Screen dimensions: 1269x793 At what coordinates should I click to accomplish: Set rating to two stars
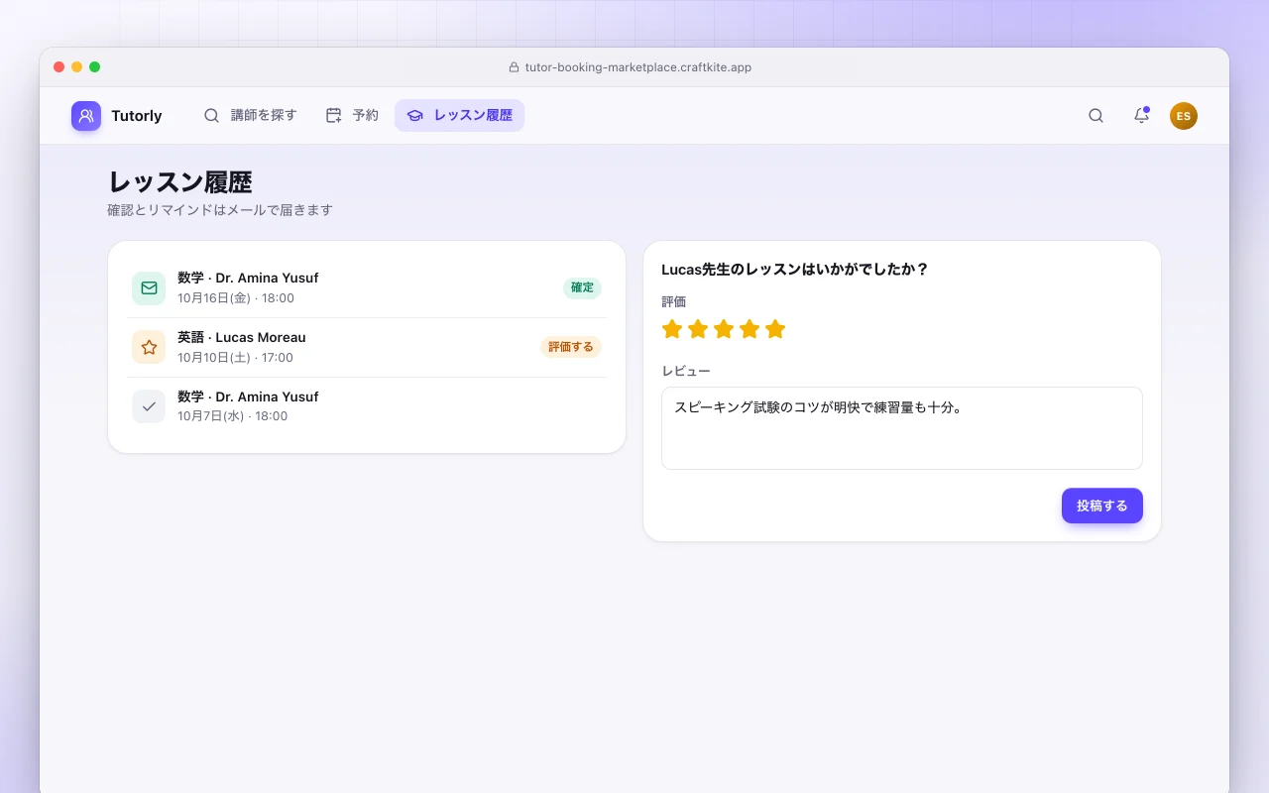[698, 329]
